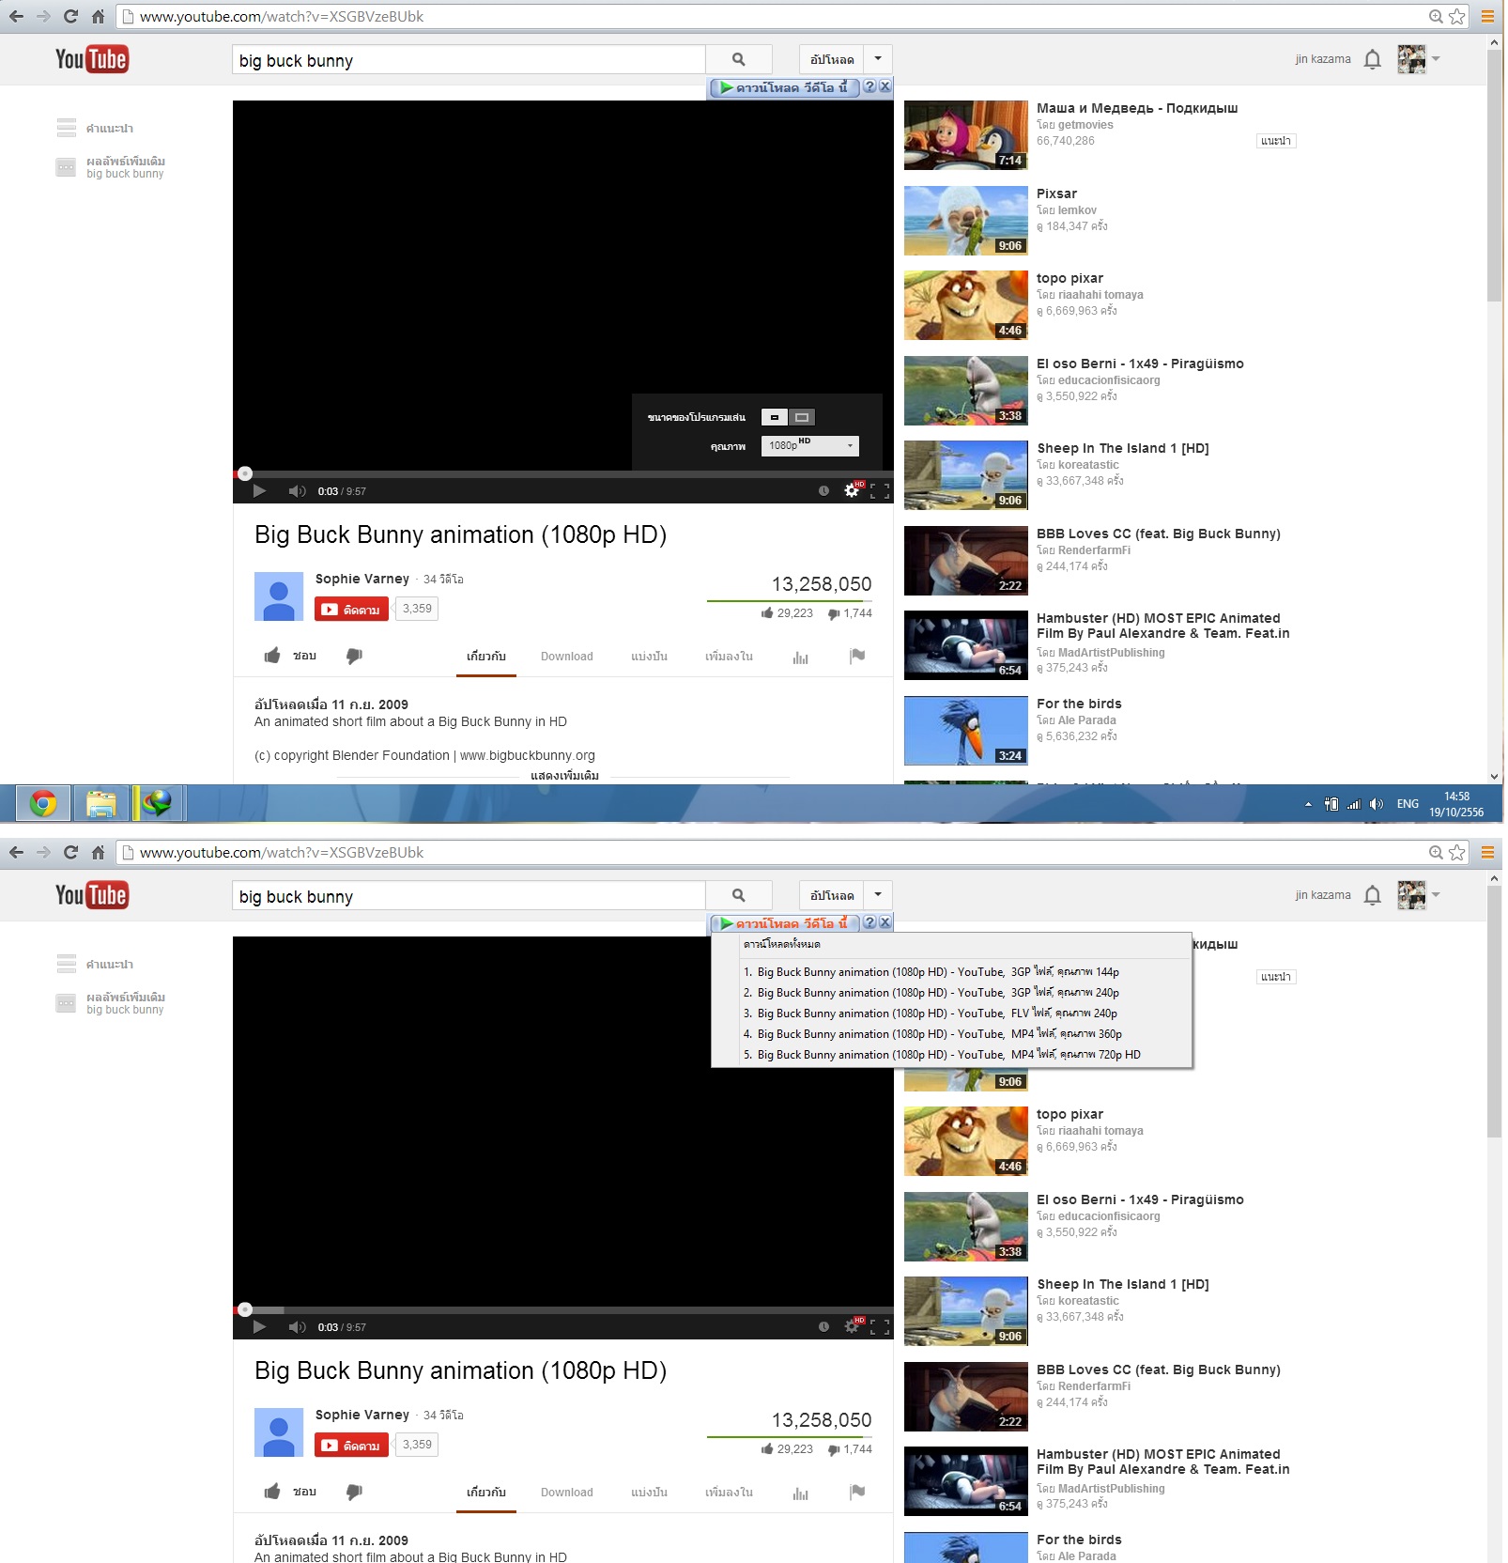Open the ENG language indicator in taskbar
1508x1563 pixels.
tap(1408, 804)
